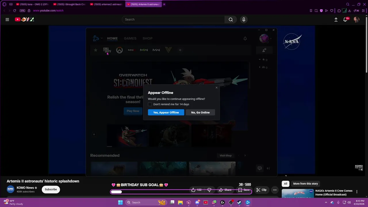The image size is (368, 207).
Task: Open the Warzone V game icon
Action: click(168, 50)
